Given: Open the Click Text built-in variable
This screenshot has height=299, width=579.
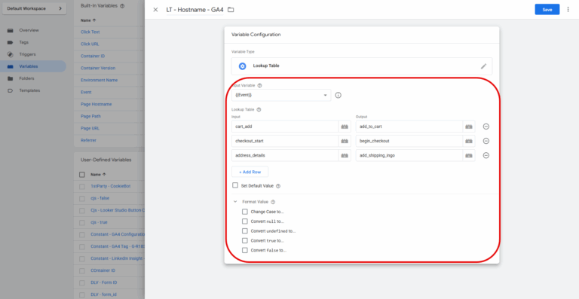Looking at the screenshot, I should click(90, 32).
